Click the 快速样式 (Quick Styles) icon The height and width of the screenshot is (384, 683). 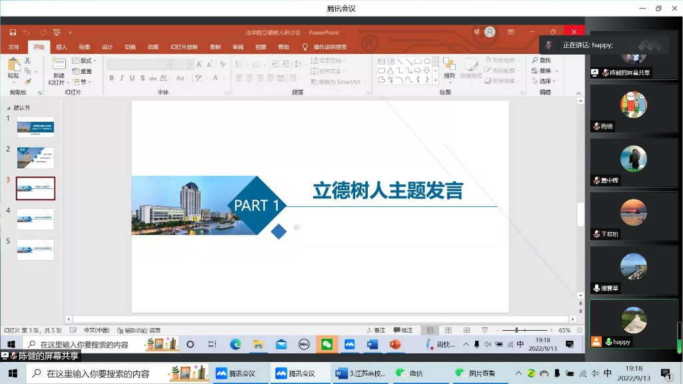(x=470, y=66)
